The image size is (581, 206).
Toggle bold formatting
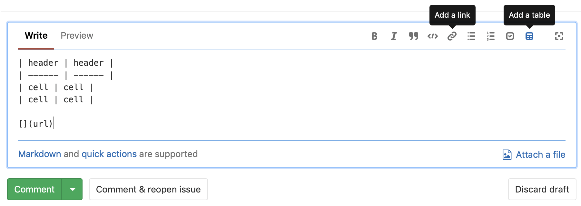[x=374, y=36]
